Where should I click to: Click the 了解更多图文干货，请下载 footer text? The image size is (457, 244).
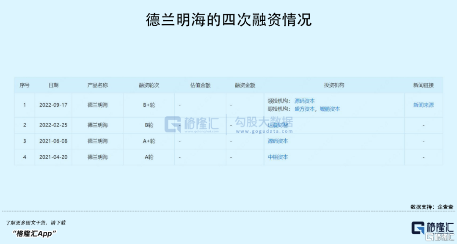point(36,223)
